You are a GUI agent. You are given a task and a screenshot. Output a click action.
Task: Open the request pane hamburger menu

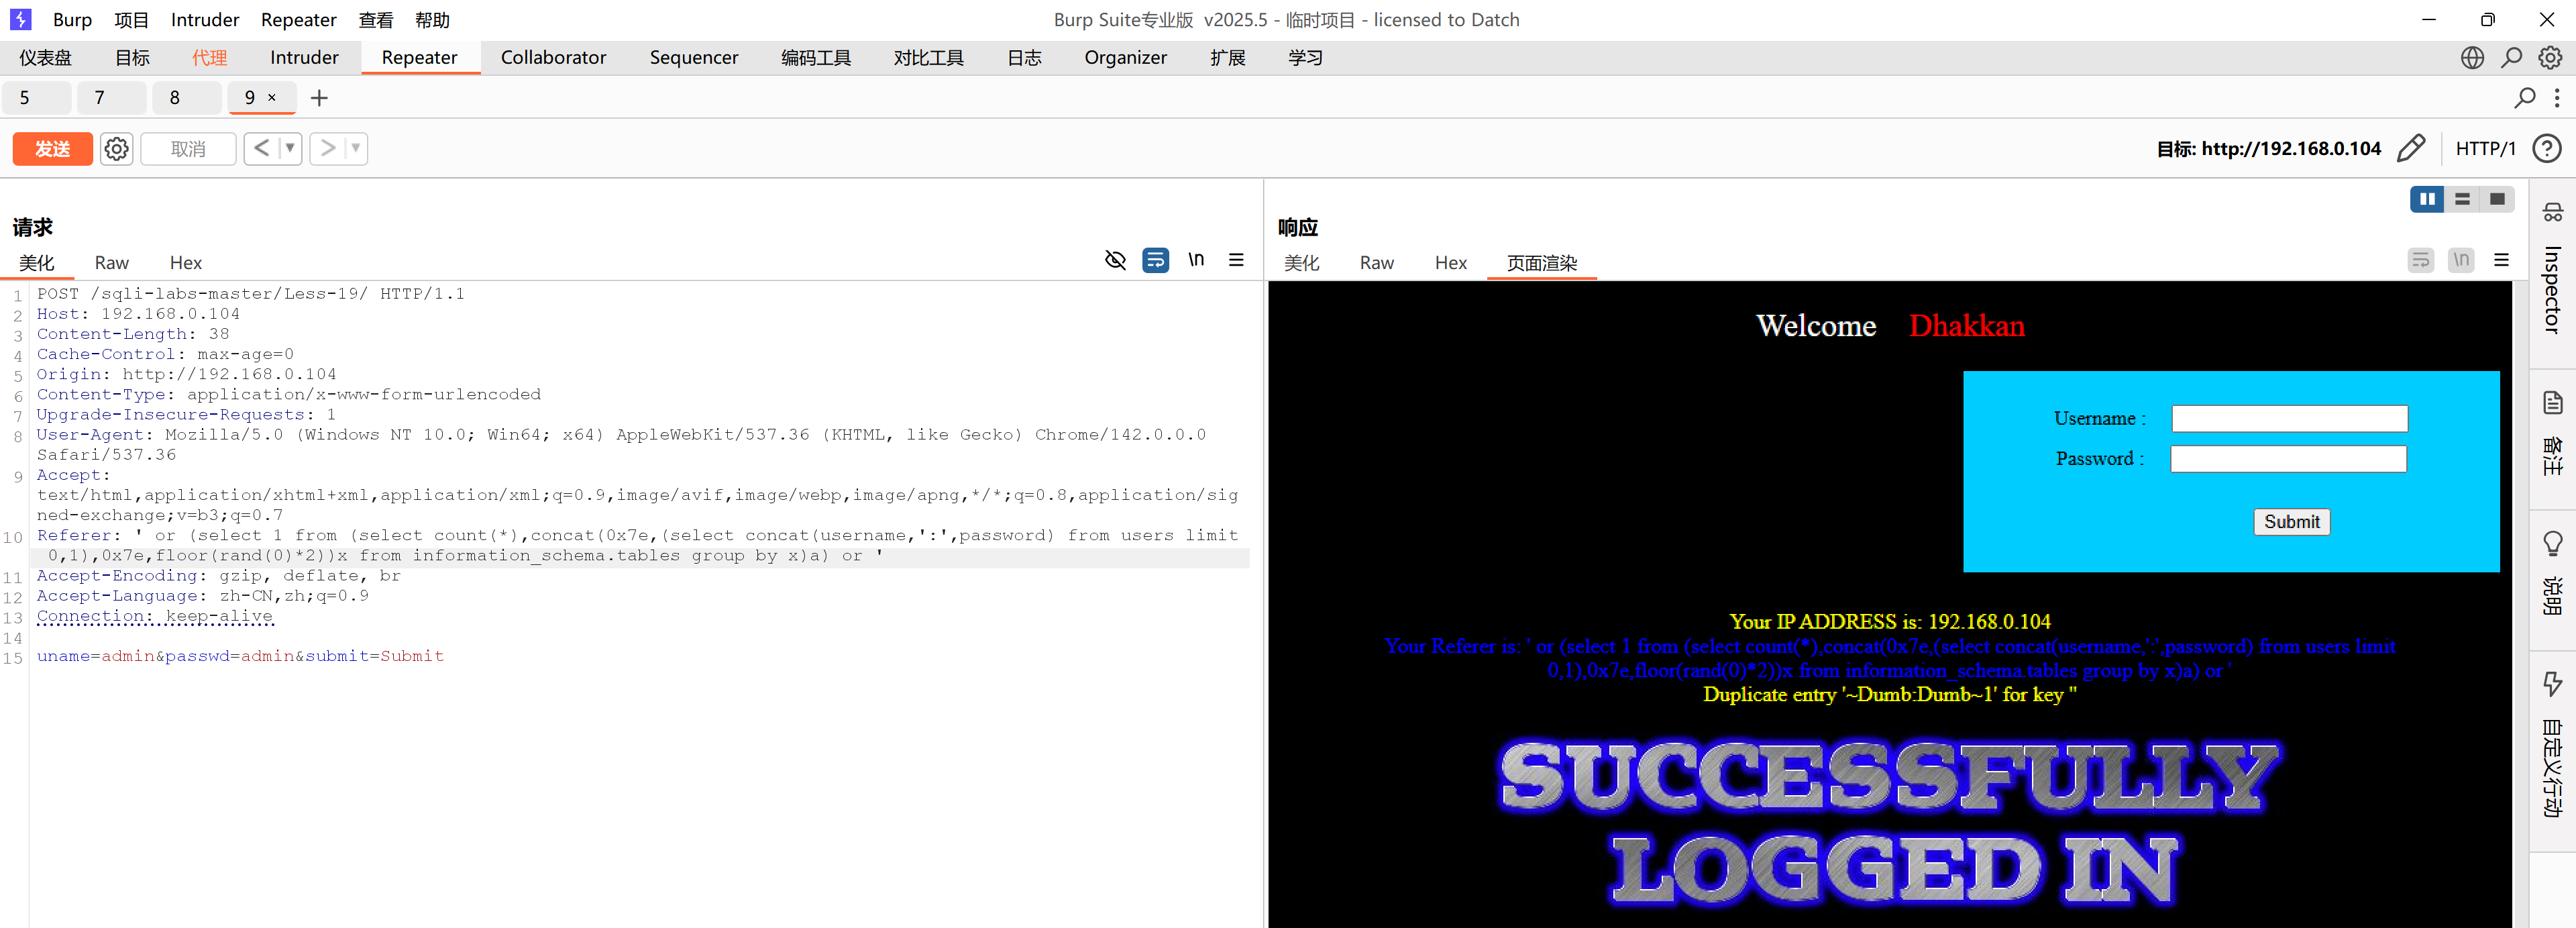coord(1236,260)
